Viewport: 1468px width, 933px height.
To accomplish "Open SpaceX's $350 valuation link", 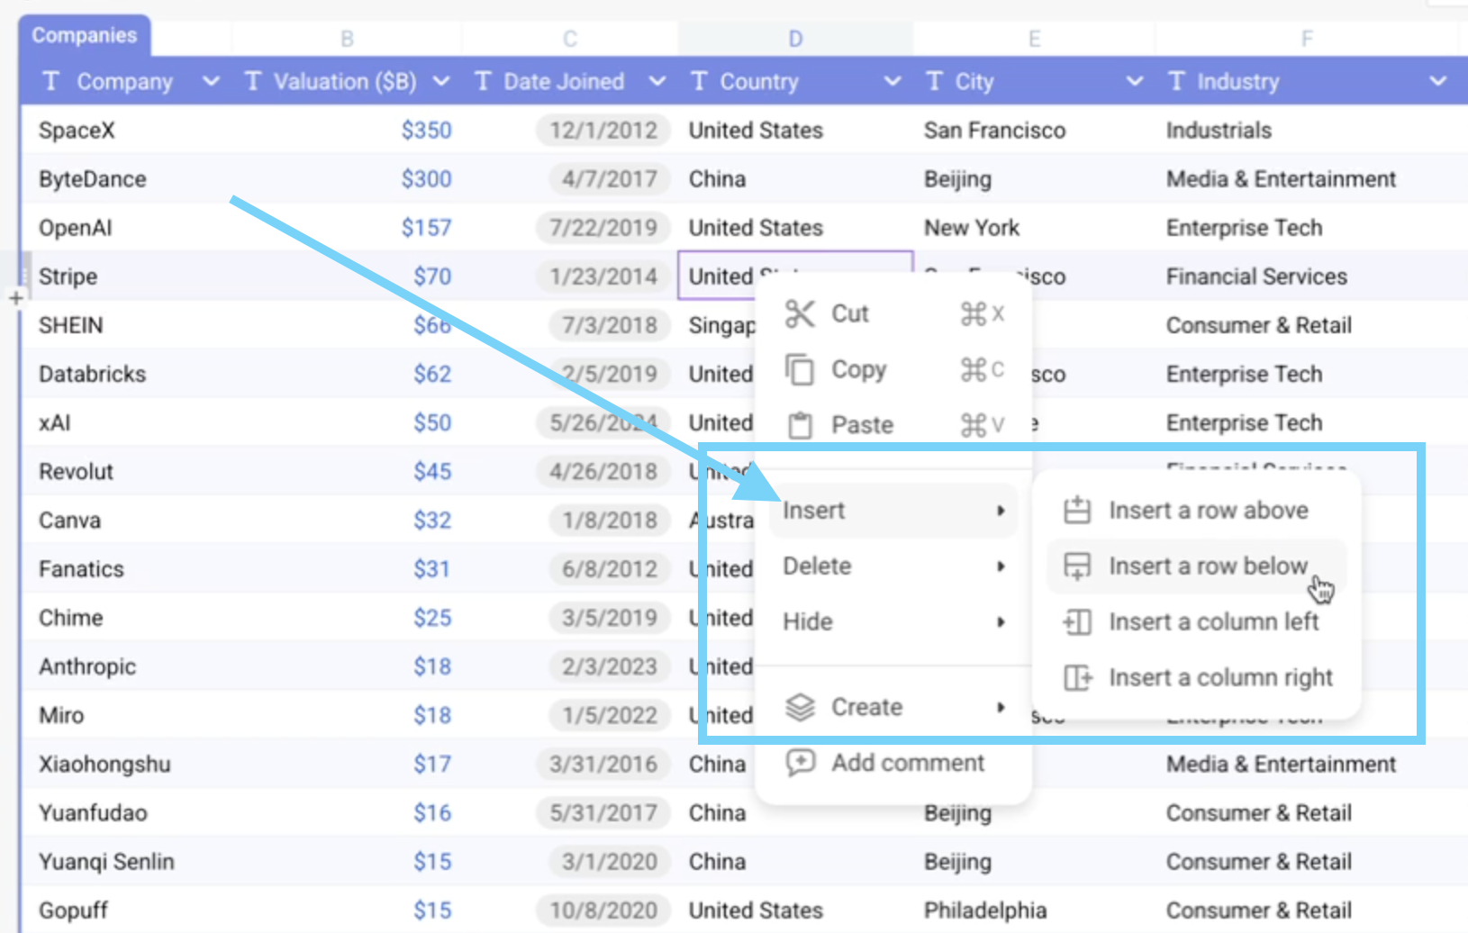I will (x=426, y=130).
